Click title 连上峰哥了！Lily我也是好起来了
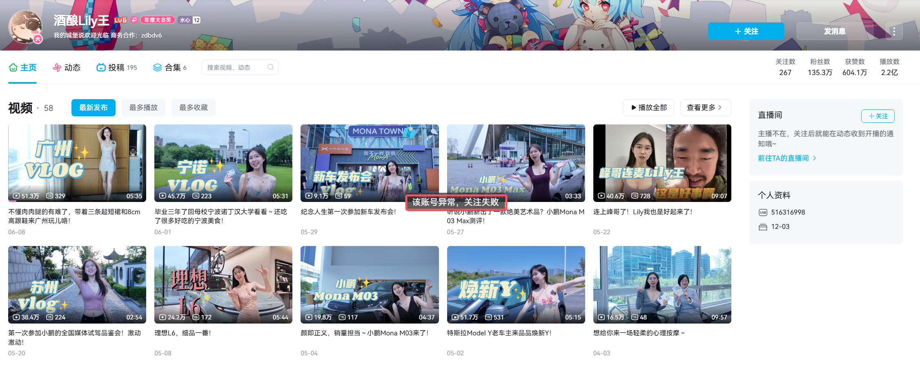This screenshot has width=920, height=368. (643, 212)
